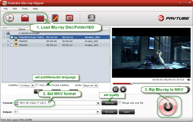Open the Subtitles dropdown
193x122 pixels.
tap(33, 85)
